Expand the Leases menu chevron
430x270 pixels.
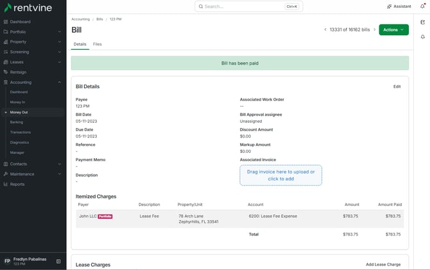60,62
